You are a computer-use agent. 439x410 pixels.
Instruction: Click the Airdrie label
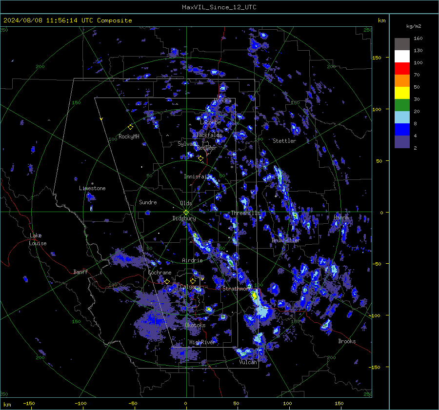coord(192,260)
